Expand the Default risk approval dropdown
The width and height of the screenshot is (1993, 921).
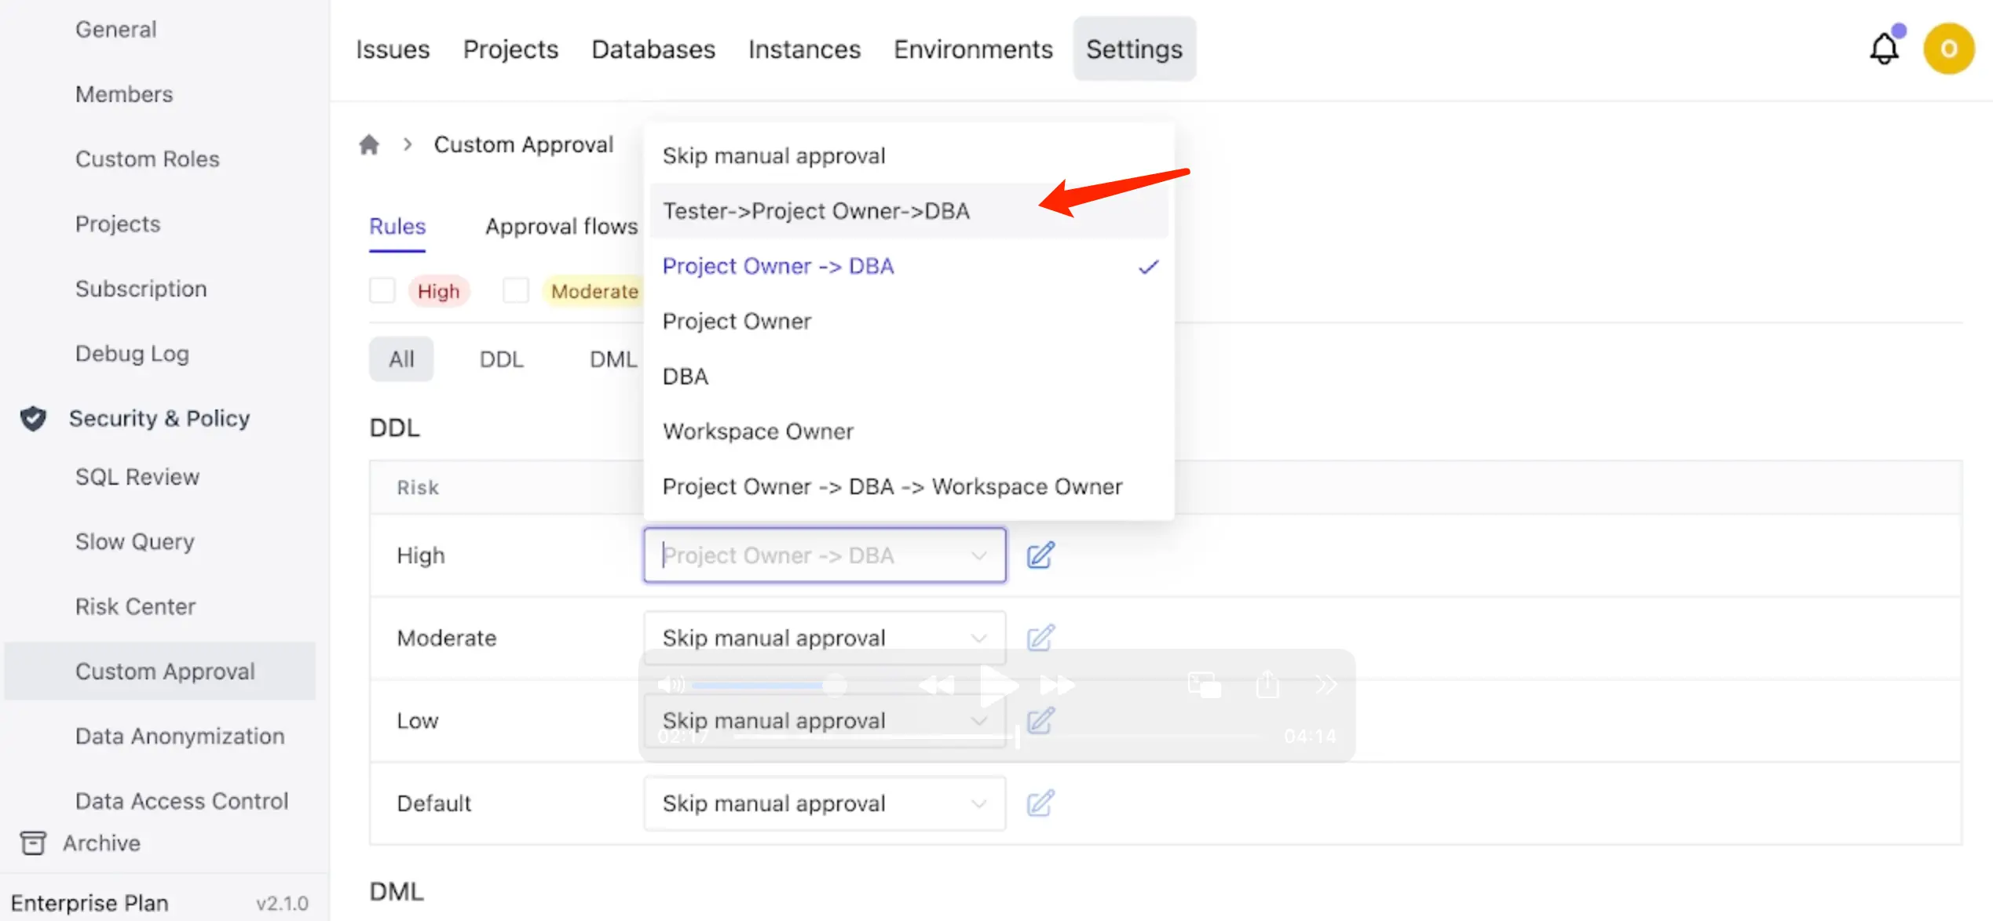(x=824, y=803)
